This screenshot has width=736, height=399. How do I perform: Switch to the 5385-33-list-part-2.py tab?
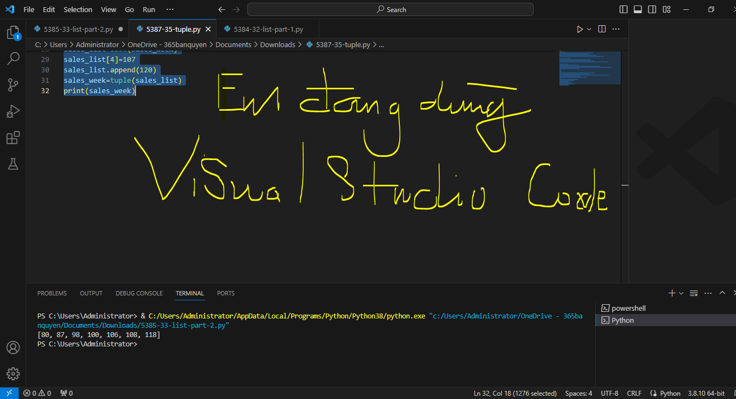coord(77,29)
